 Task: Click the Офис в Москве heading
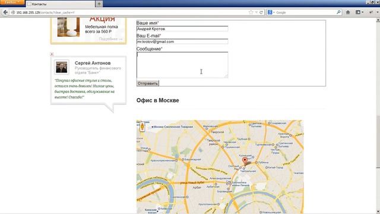(157, 100)
